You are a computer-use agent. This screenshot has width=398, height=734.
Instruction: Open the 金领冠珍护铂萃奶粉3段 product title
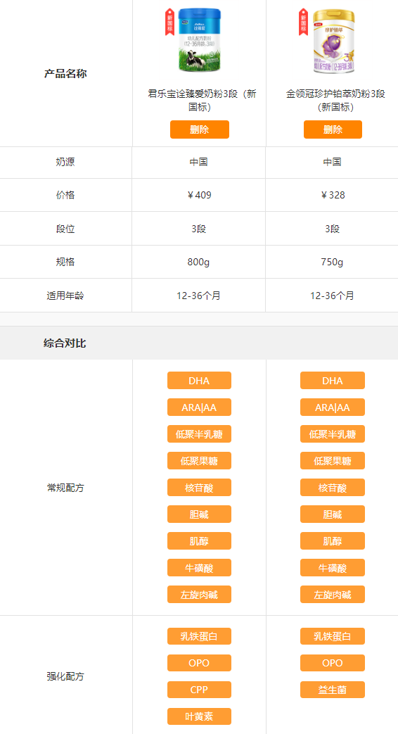[335, 100]
